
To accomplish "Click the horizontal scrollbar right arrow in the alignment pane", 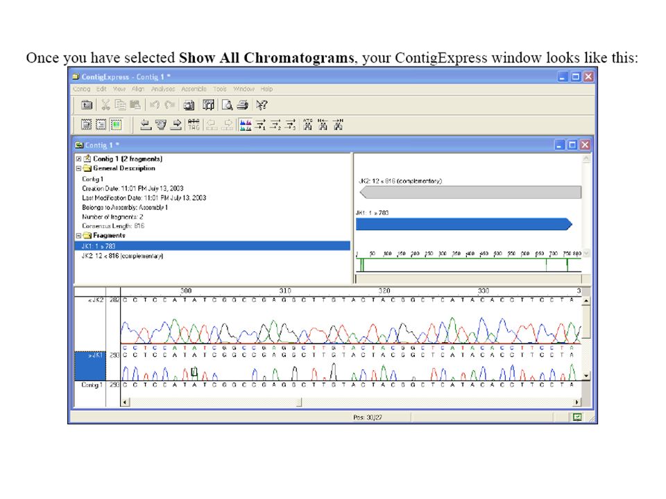I will click(577, 402).
